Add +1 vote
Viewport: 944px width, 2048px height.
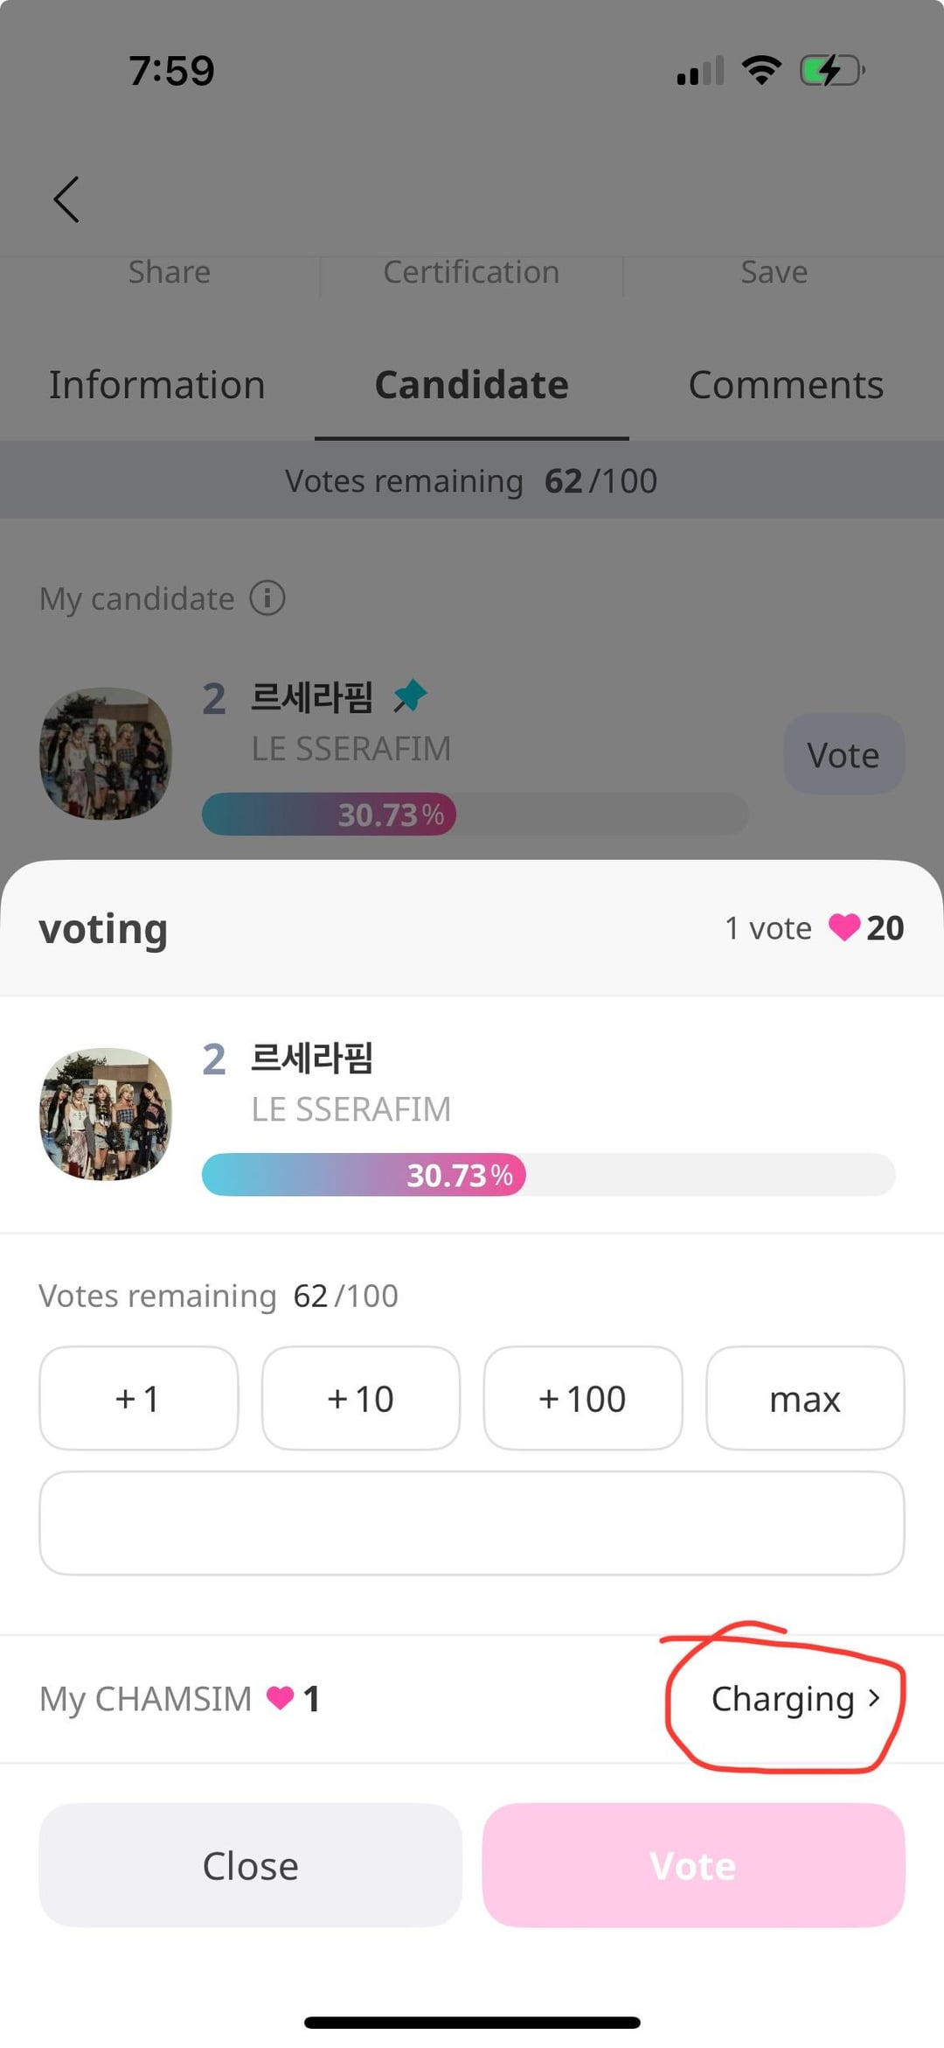click(138, 1398)
